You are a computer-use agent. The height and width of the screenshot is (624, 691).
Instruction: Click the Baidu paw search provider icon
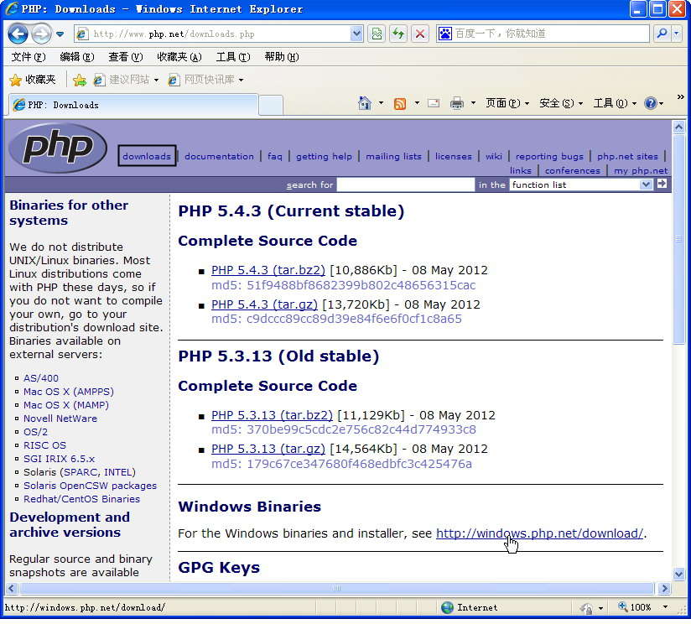pyautogui.click(x=445, y=34)
